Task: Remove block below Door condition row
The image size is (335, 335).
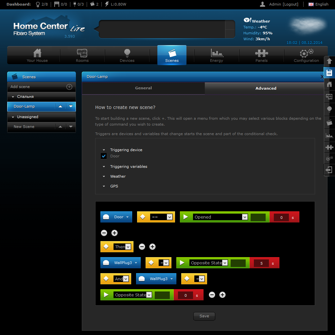Action: pyautogui.click(x=104, y=233)
